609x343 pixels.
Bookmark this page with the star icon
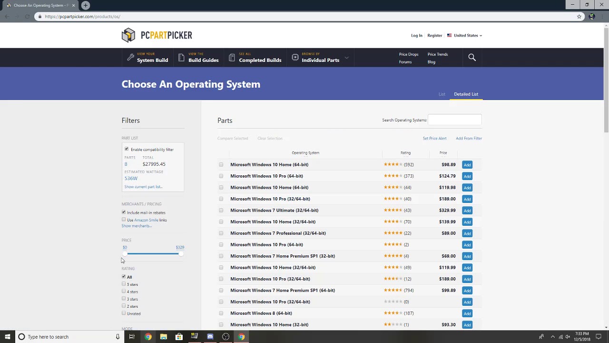tap(579, 17)
